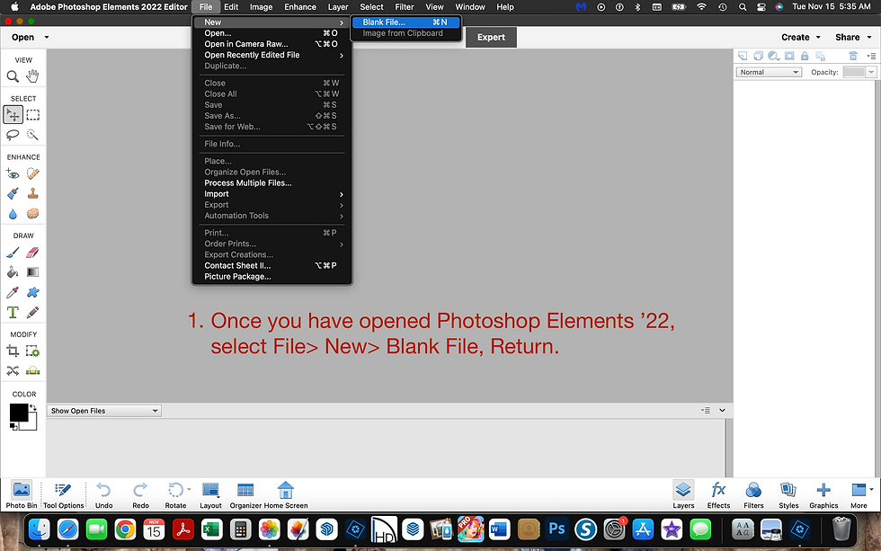The width and height of the screenshot is (881, 551).
Task: Select the Pencil tool
Action: [x=32, y=312]
